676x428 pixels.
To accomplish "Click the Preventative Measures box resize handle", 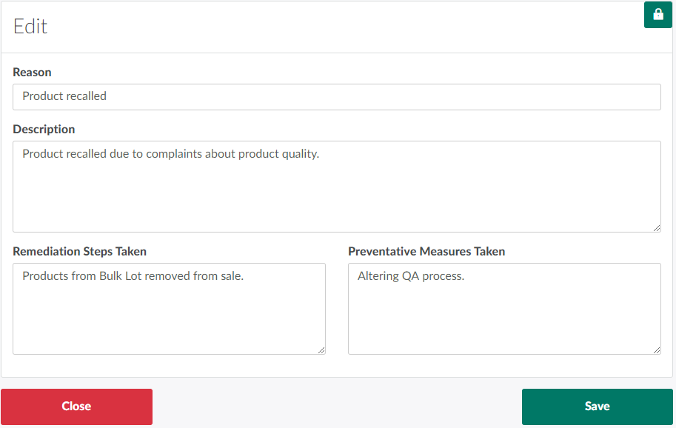I will (656, 350).
